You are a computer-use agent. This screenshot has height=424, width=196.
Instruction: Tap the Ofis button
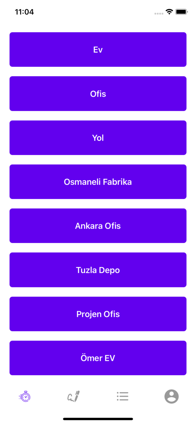coord(98,94)
